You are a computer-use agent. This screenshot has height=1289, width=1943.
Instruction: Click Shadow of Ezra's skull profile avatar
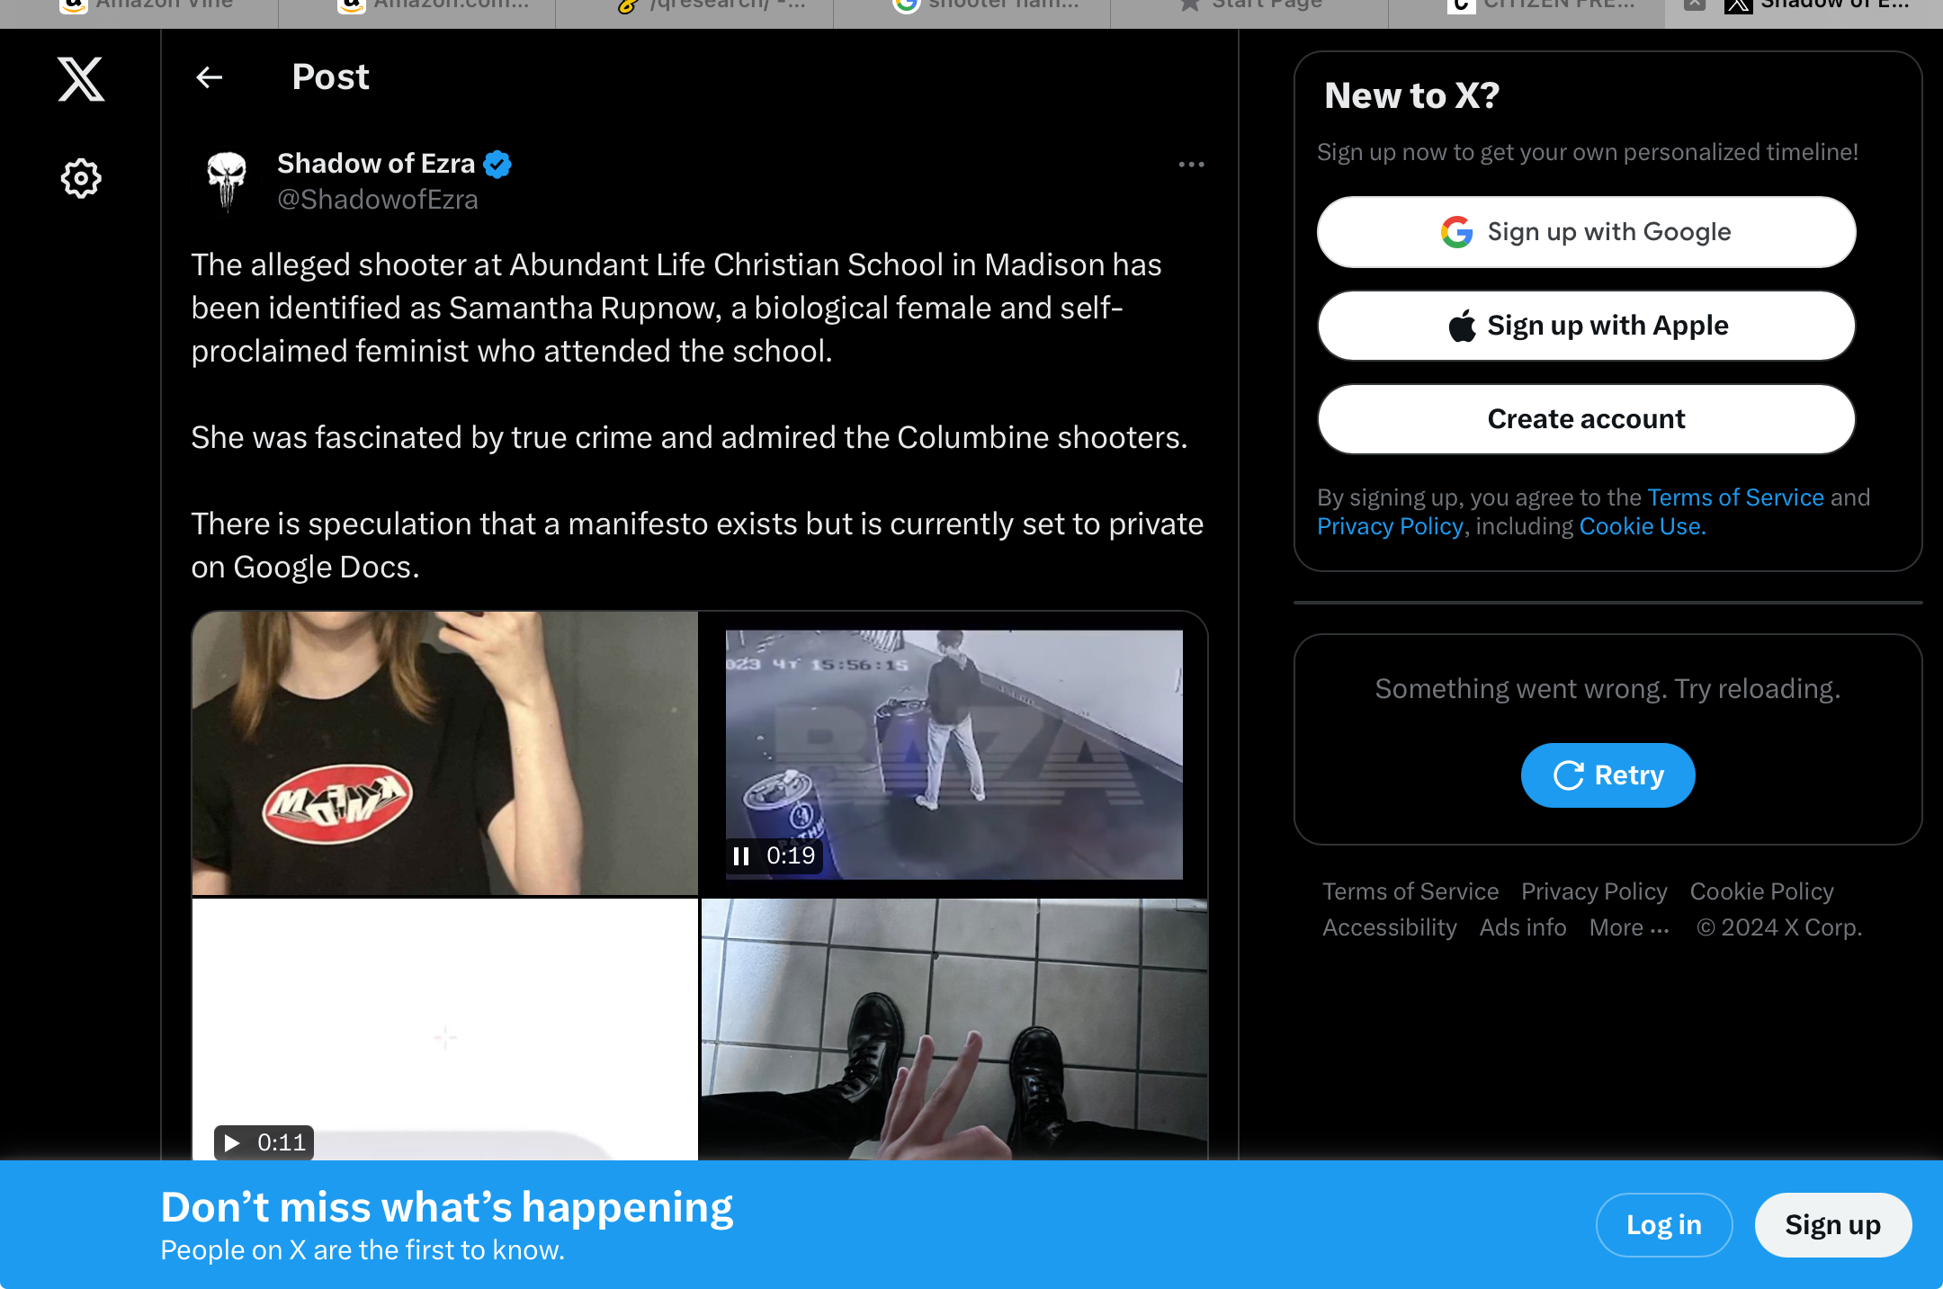pos(227,181)
